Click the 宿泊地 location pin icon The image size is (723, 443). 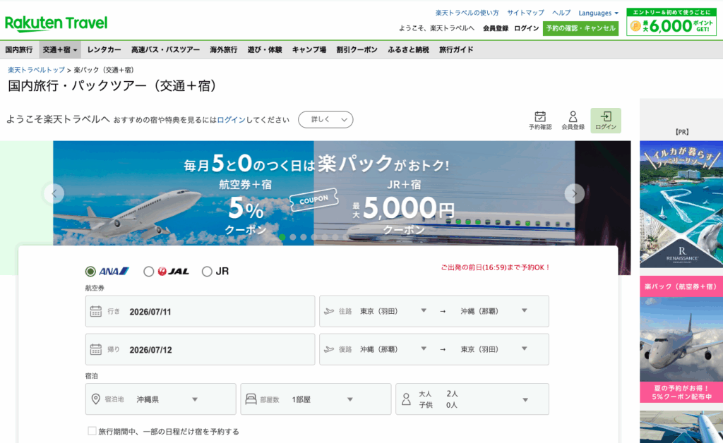click(x=95, y=399)
